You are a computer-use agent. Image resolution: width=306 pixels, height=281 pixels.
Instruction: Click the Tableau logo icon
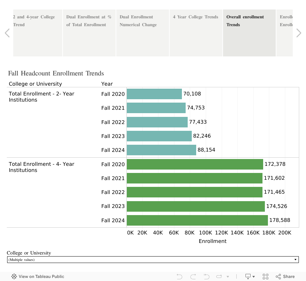14,276
